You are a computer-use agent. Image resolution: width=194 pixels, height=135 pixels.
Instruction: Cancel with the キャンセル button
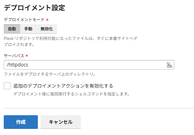pyautogui.click(x=61, y=122)
